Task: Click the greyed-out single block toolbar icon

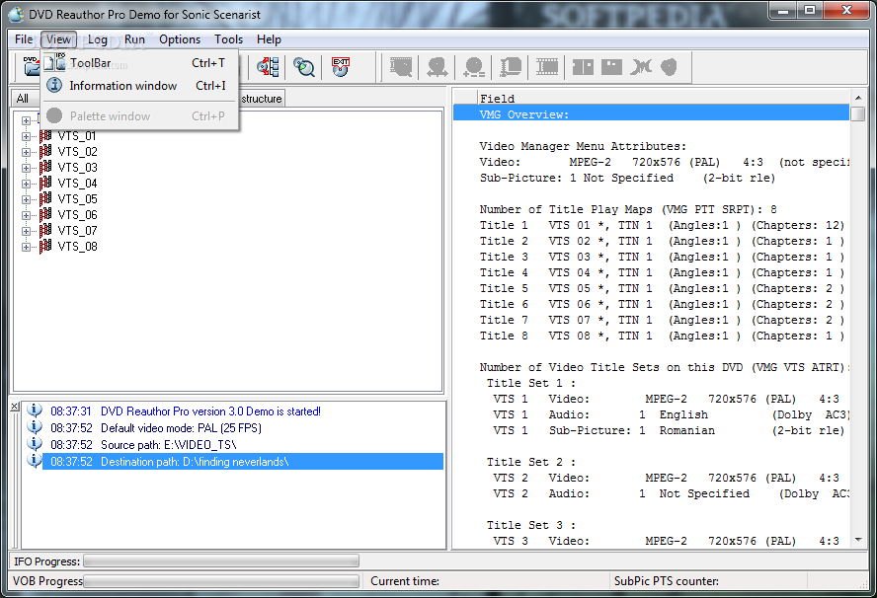Action: tap(611, 67)
